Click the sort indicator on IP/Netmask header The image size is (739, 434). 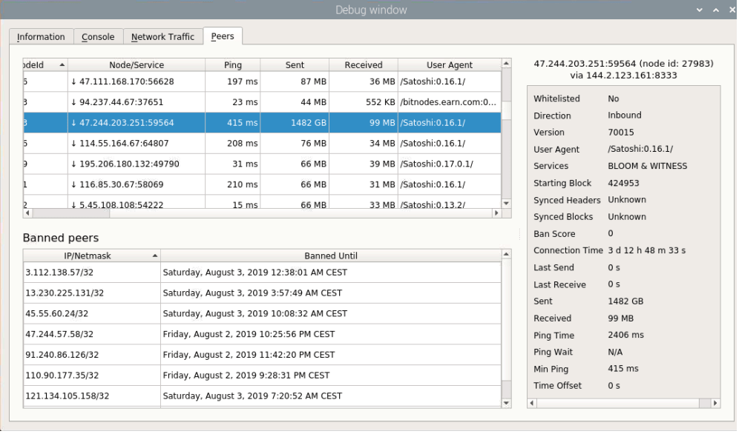click(x=154, y=254)
